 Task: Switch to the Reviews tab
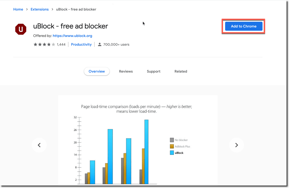[126, 71]
